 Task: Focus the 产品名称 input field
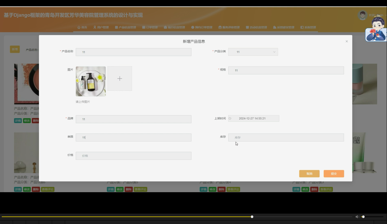tap(134, 52)
